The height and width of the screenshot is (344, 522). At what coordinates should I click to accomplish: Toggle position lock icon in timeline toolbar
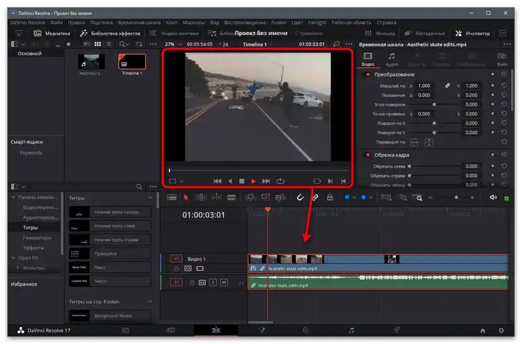(330, 197)
